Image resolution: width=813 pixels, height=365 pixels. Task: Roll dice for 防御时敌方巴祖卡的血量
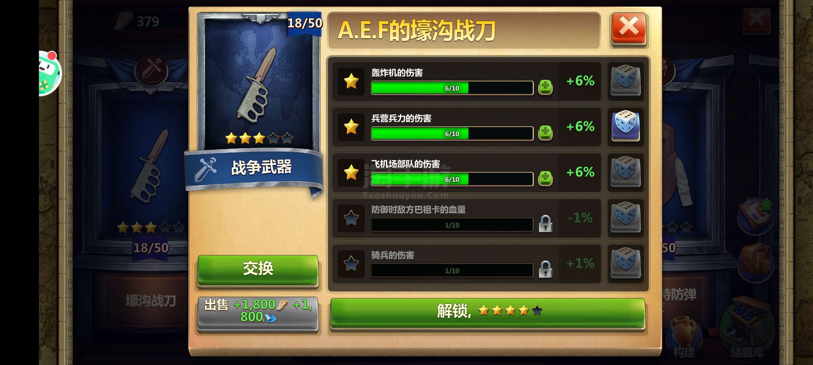click(625, 217)
